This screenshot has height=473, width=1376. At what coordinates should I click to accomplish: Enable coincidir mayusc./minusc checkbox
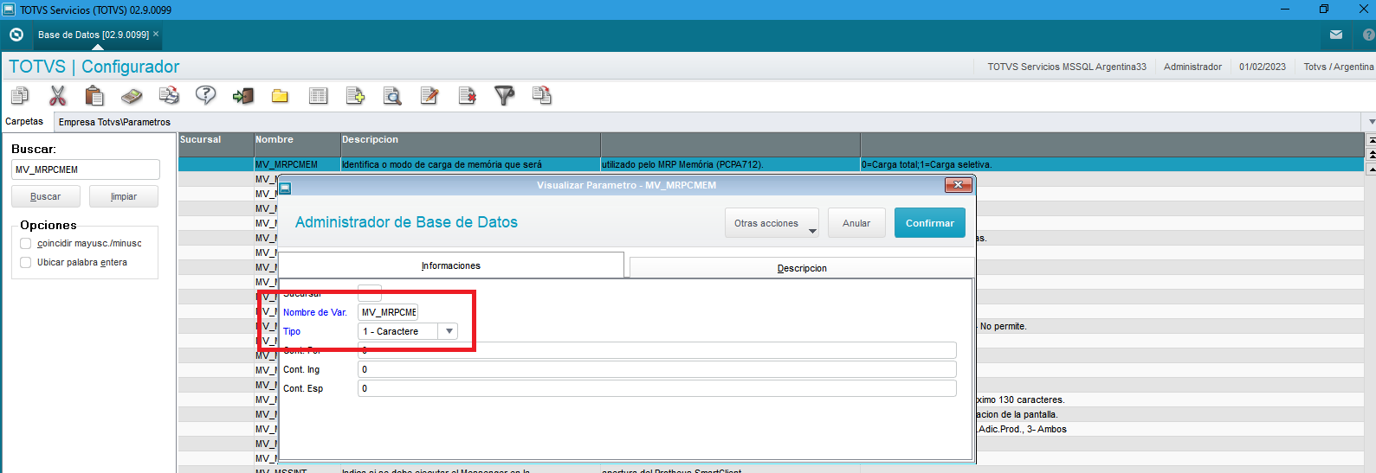click(x=26, y=244)
